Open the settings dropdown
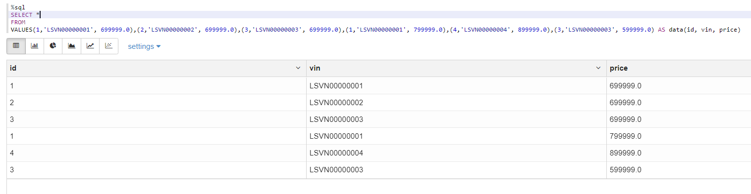The width and height of the screenshot is (751, 194). pyautogui.click(x=144, y=46)
